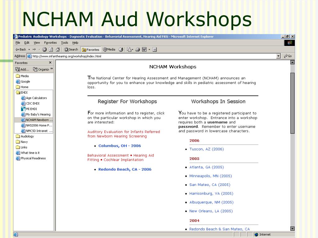Open Physical Readiness favorite
This screenshot has width=318, height=238.
click(31, 158)
